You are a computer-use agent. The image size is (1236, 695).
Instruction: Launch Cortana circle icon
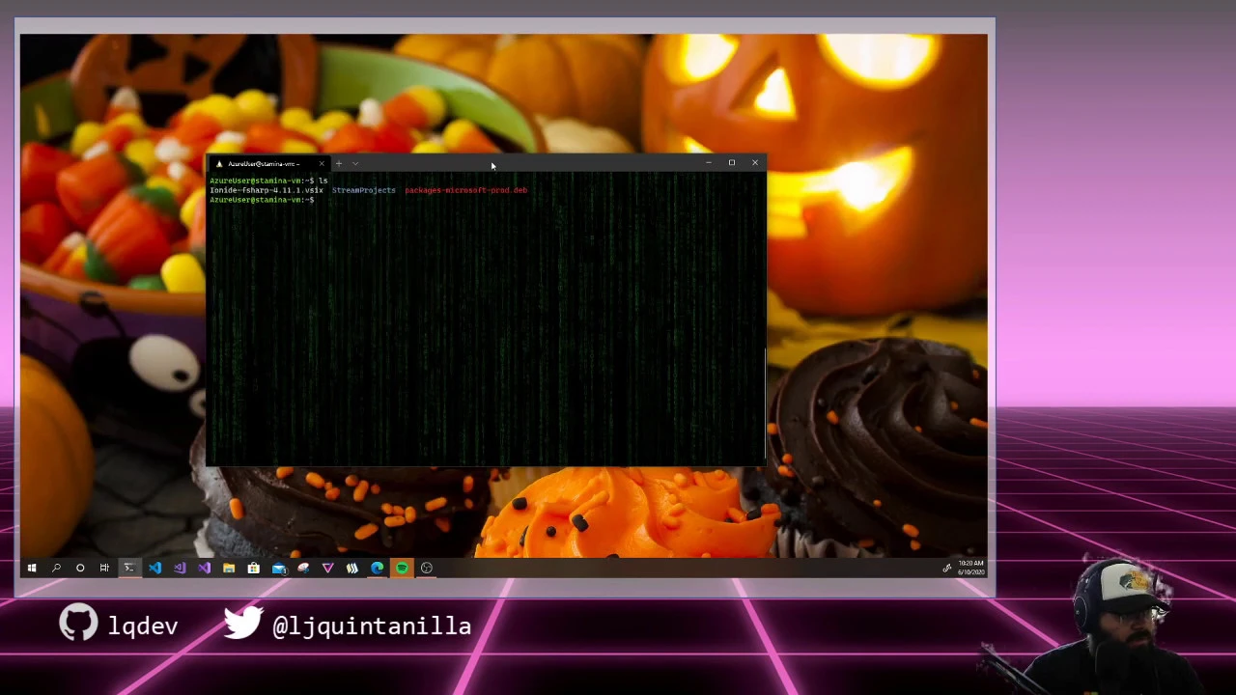coord(80,568)
